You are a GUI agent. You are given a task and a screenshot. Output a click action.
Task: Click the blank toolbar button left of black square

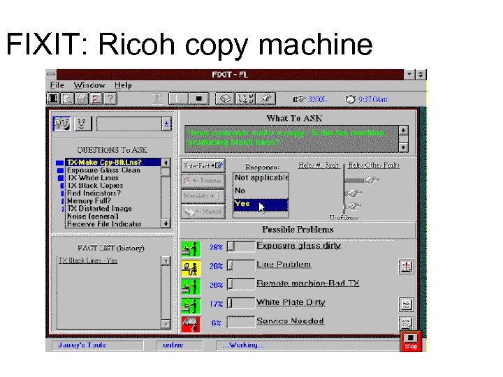coord(179,98)
